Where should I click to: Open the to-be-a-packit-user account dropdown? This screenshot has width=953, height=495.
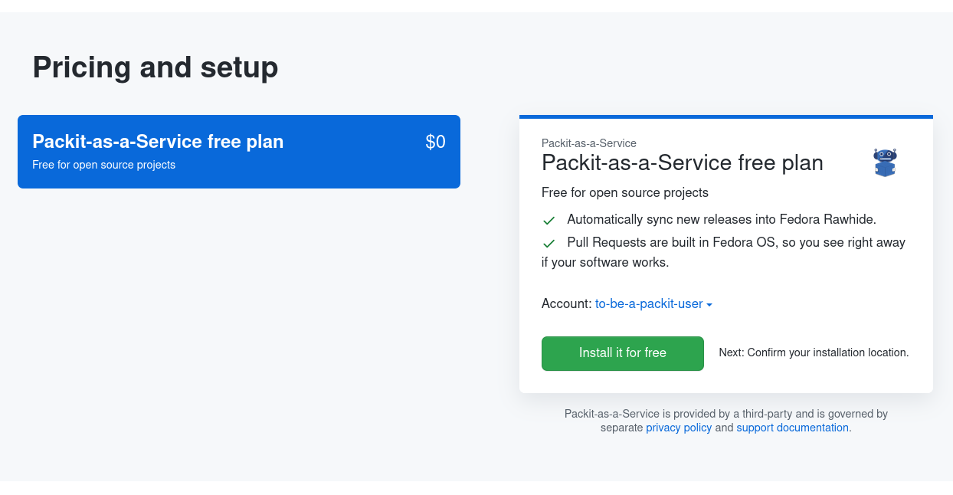click(649, 303)
